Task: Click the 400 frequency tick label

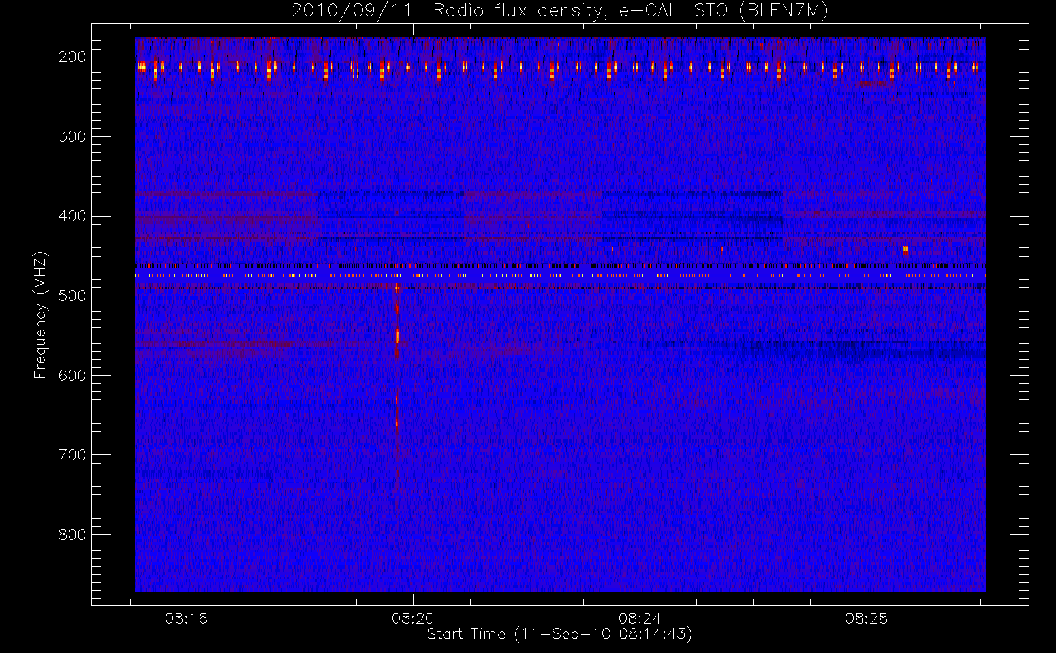Action: pyautogui.click(x=72, y=216)
